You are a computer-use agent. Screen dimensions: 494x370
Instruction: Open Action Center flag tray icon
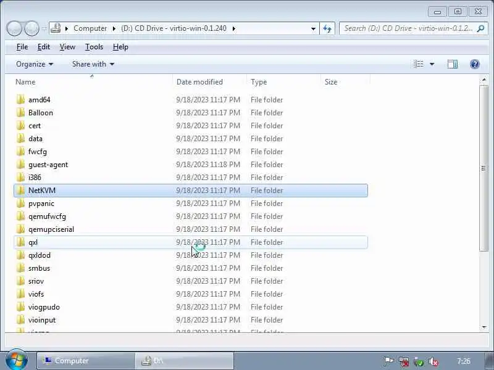tap(389, 361)
